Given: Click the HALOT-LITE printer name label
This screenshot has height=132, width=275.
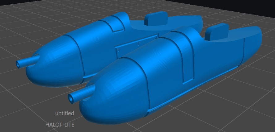Looking at the screenshot, I should [x=60, y=125].
